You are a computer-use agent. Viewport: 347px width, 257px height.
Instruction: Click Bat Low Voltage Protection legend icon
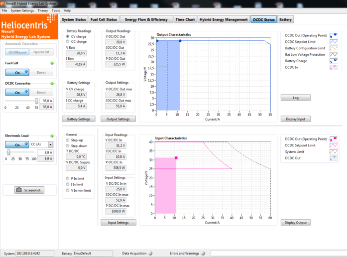point(333,55)
